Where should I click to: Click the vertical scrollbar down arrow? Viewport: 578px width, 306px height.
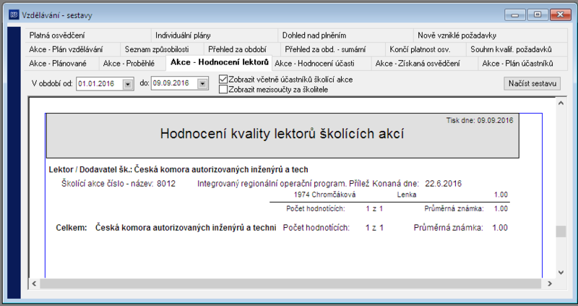[561, 273]
